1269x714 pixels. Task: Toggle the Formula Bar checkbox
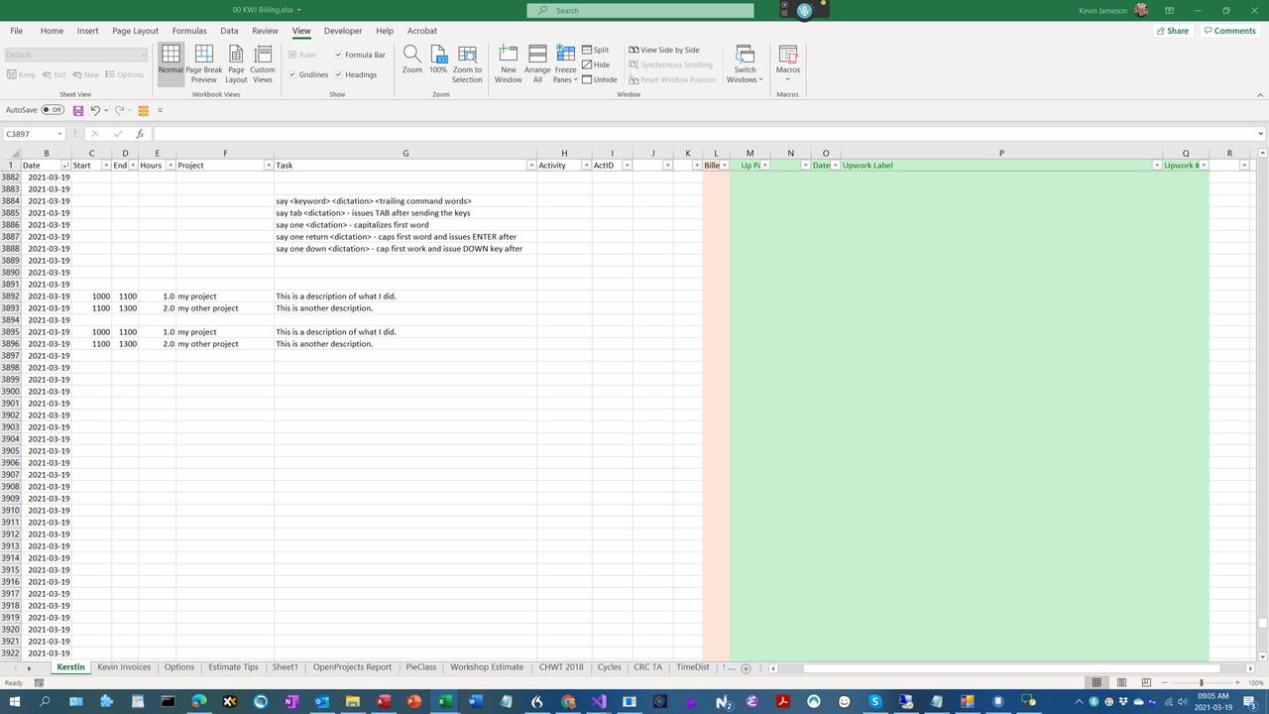click(x=339, y=55)
